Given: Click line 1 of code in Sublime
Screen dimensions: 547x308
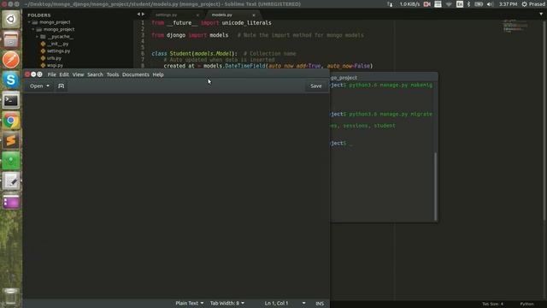Looking at the screenshot, I should point(211,23).
